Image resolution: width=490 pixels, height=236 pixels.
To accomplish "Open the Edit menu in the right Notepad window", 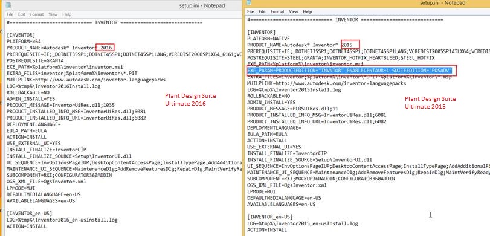I will (262, 11).
